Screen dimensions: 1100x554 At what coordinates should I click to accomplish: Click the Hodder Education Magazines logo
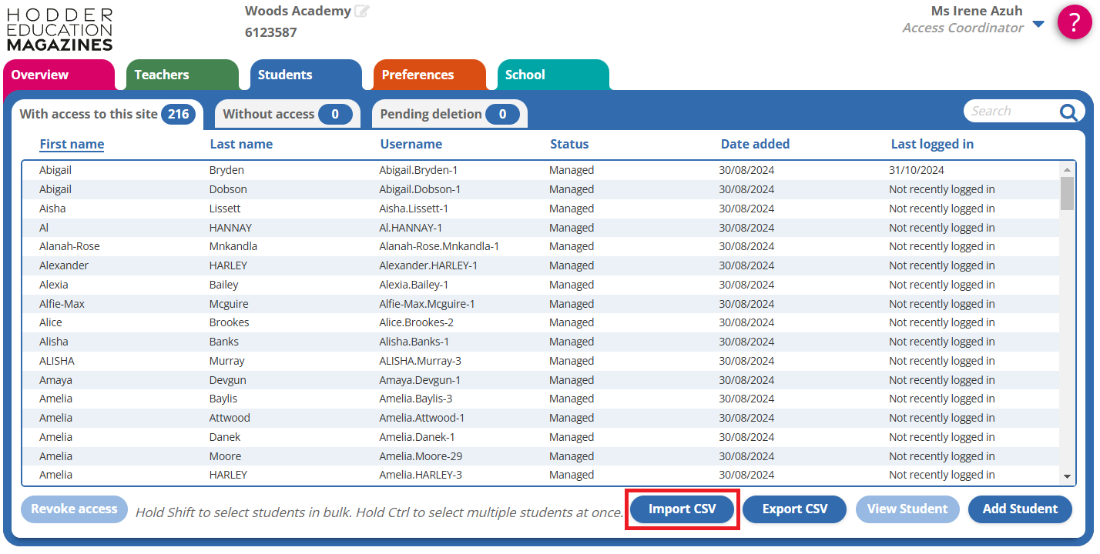click(59, 30)
